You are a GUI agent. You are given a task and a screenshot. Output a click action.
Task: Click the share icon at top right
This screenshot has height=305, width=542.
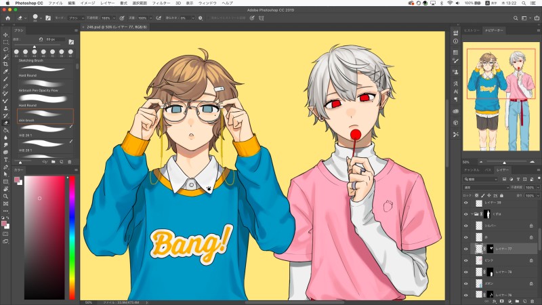click(537, 18)
